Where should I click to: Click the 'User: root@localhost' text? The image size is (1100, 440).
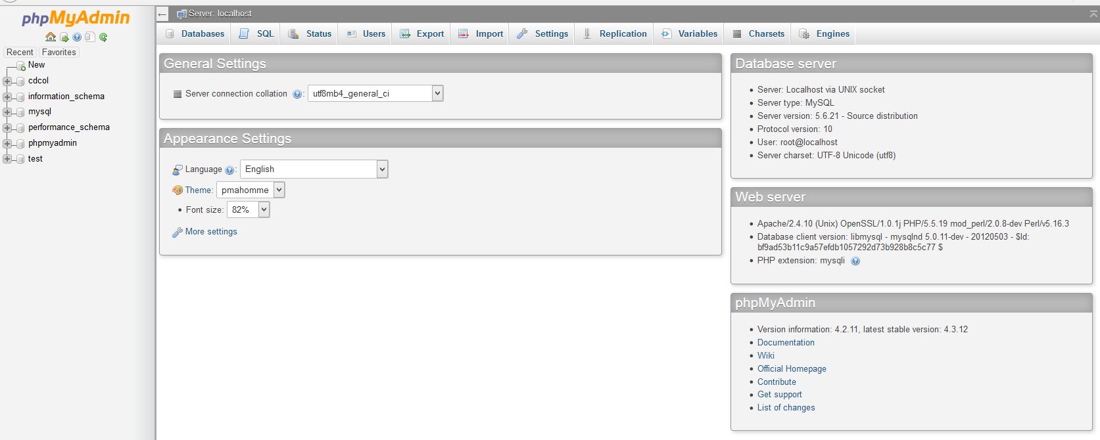[798, 143]
